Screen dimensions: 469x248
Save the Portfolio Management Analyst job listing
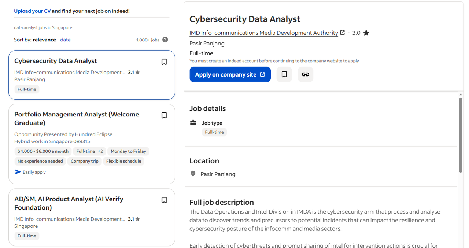coord(164,115)
